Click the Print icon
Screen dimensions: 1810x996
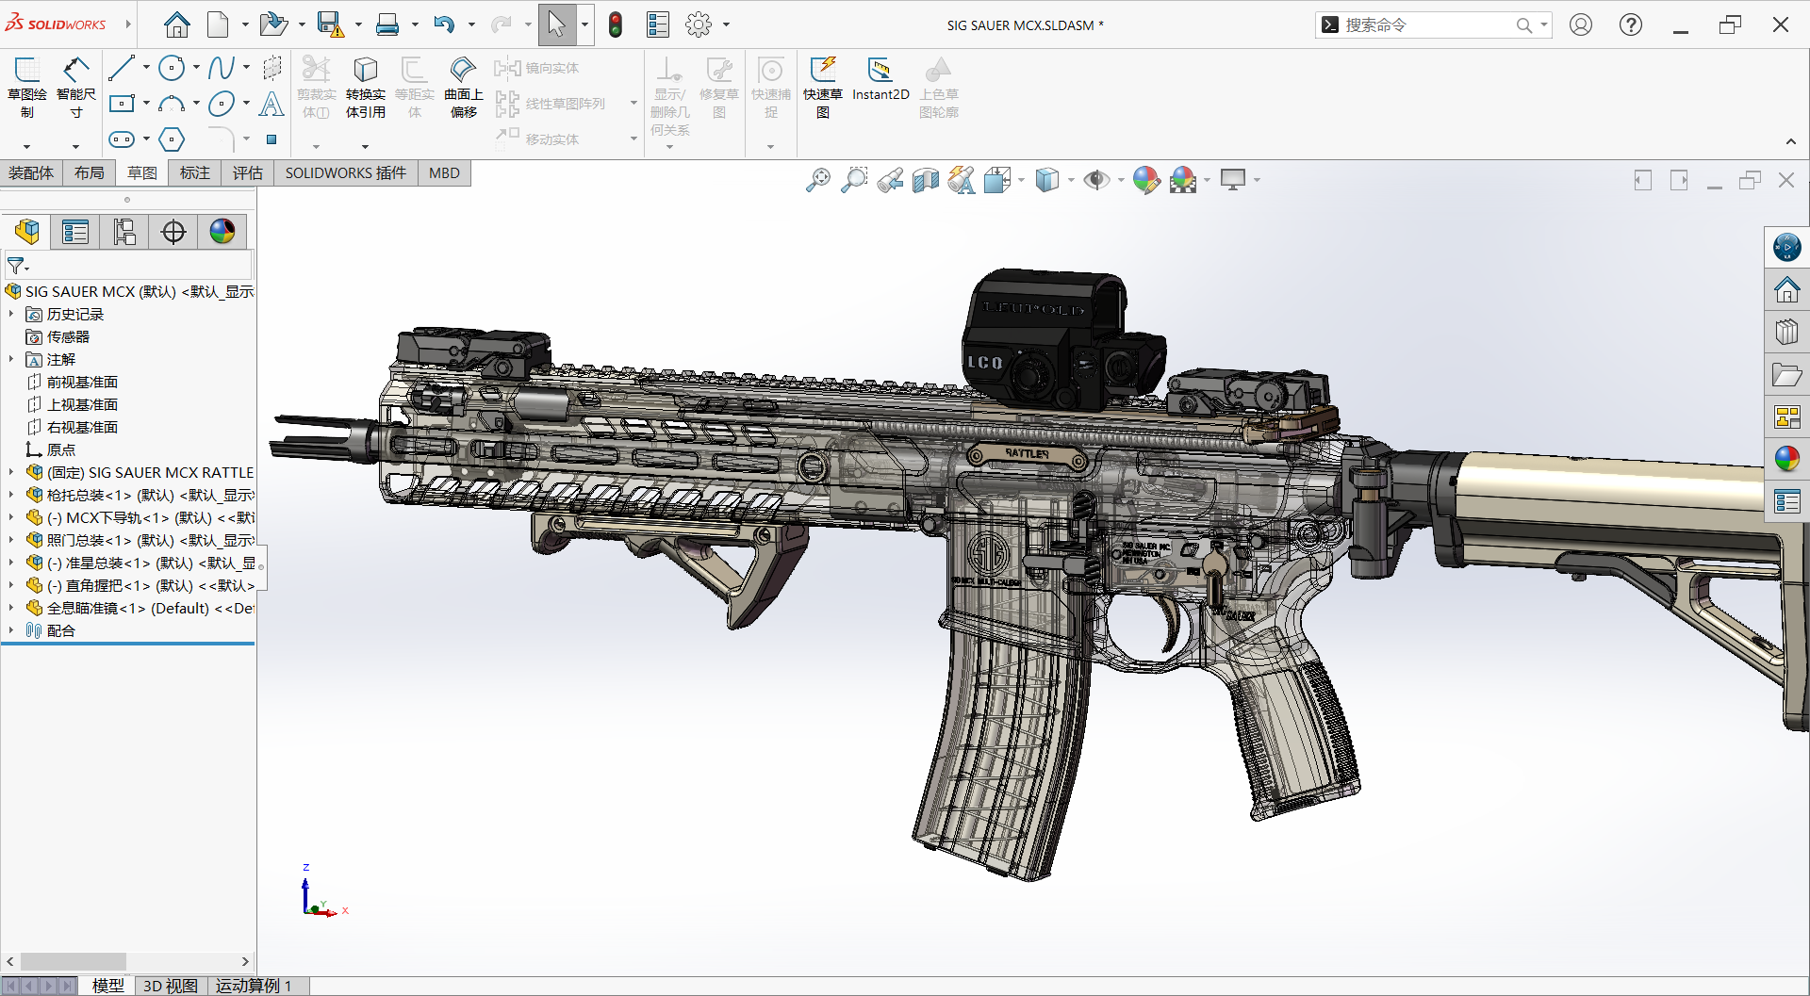coord(387,24)
